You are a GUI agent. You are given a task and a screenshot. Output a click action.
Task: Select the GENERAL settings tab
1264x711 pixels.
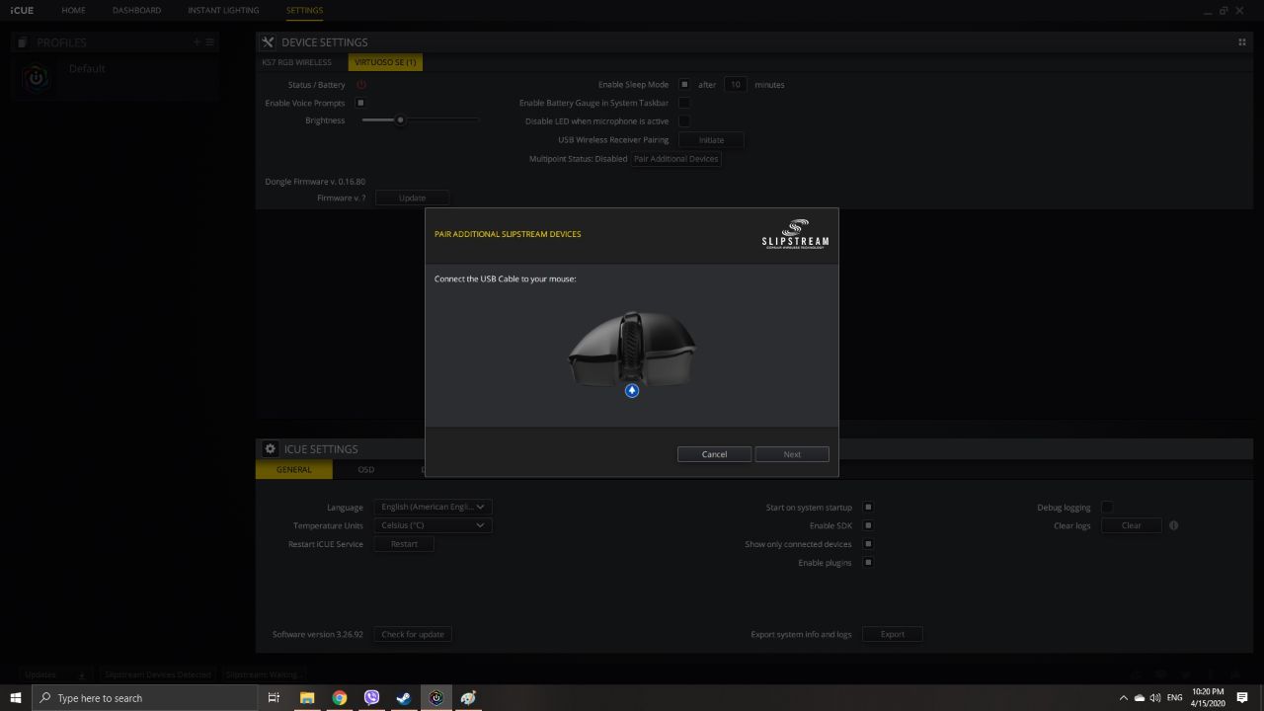click(294, 470)
